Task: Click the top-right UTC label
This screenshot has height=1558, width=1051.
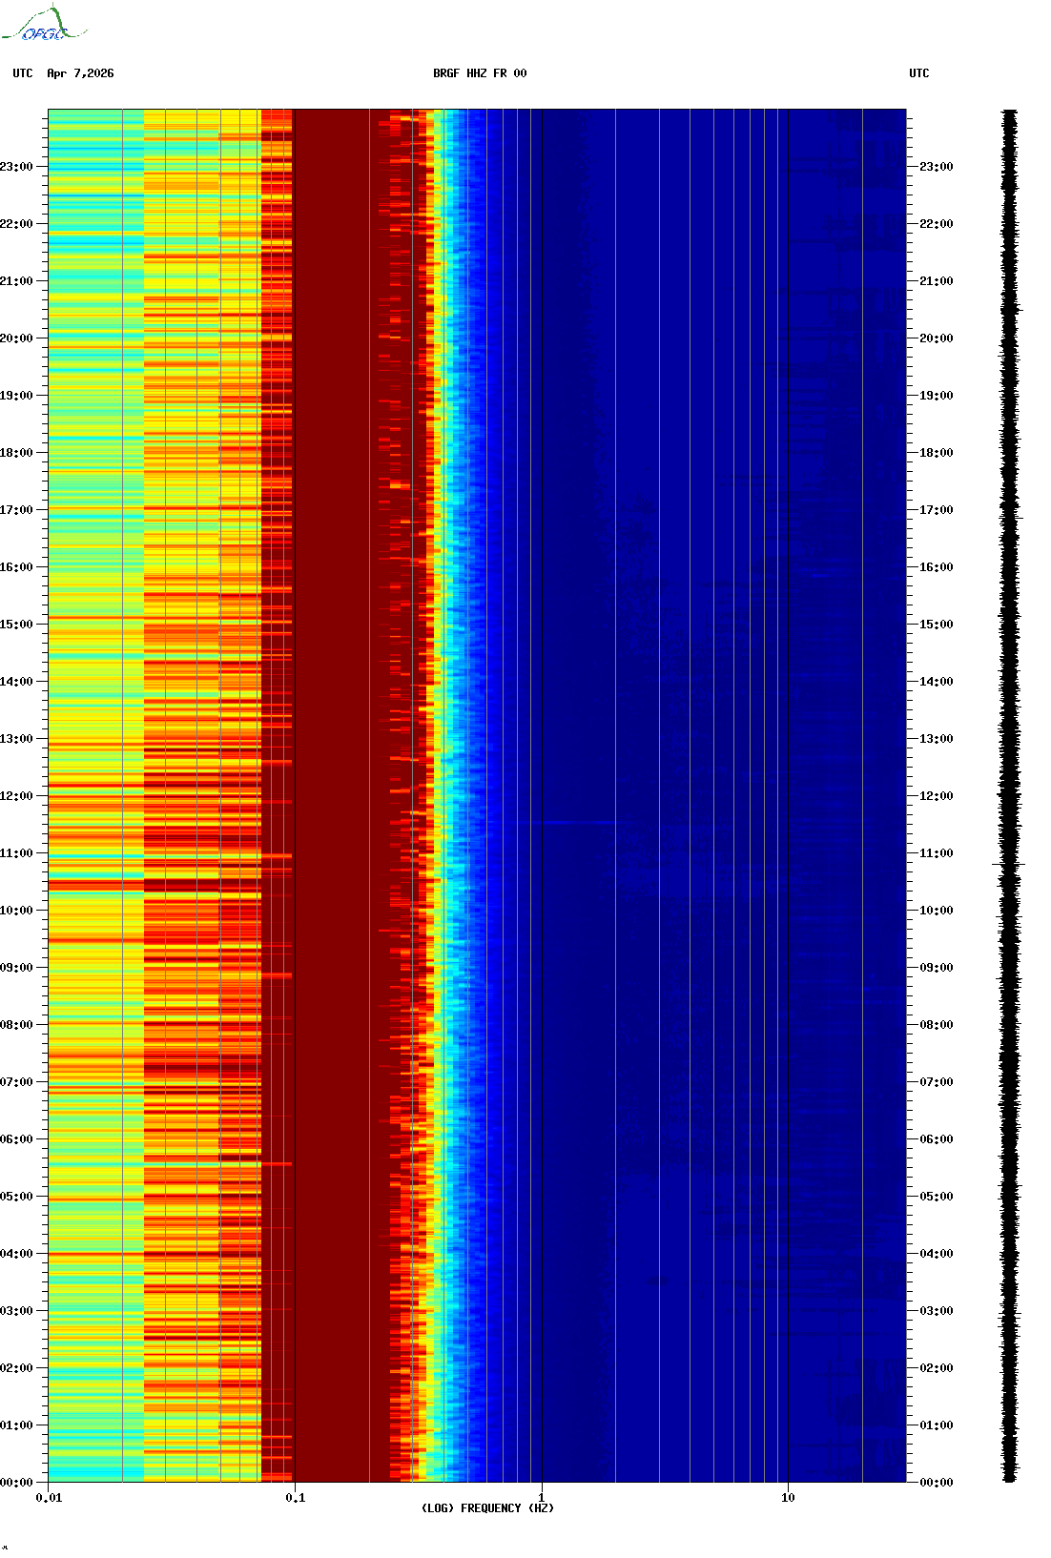Action: pos(919,73)
